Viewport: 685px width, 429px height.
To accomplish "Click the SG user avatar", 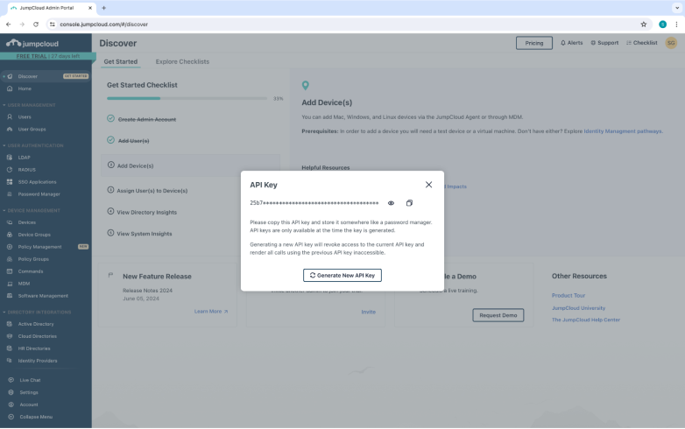I will (x=671, y=43).
